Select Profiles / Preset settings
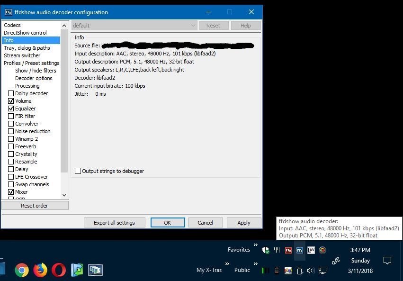 pos(31,63)
